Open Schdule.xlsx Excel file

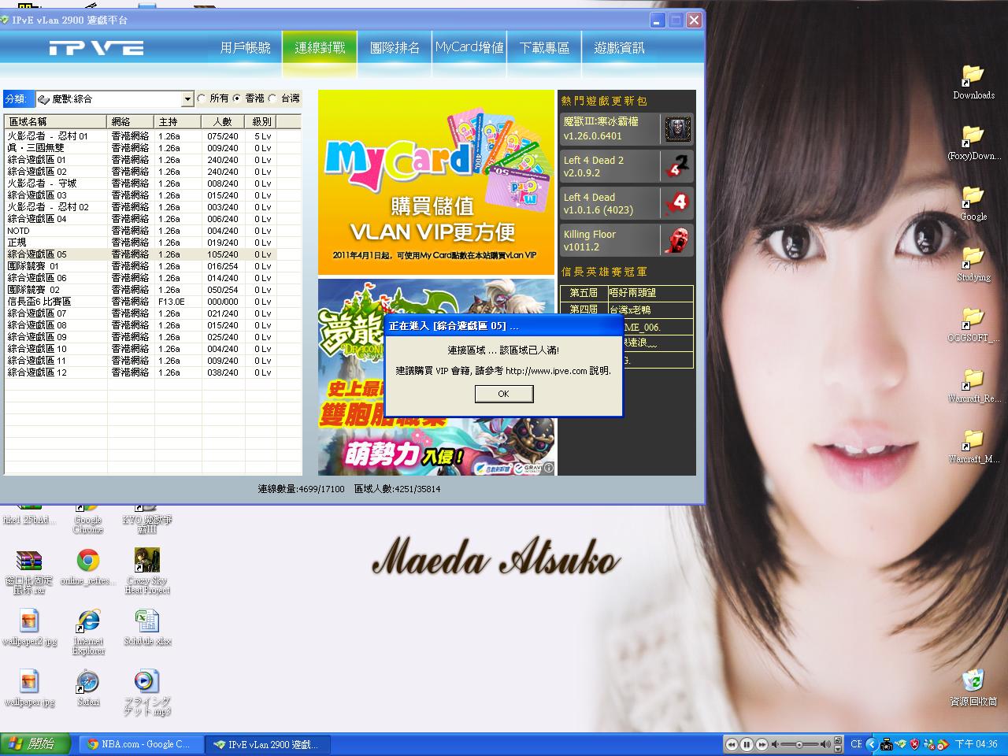pos(147,628)
